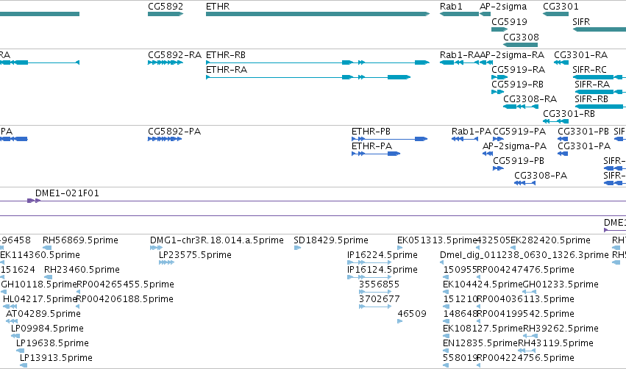
Task: Click the RH23460.5prime EST label
Action: 82,270
